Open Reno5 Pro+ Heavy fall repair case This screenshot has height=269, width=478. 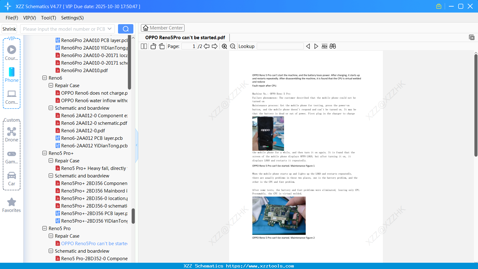pos(92,168)
